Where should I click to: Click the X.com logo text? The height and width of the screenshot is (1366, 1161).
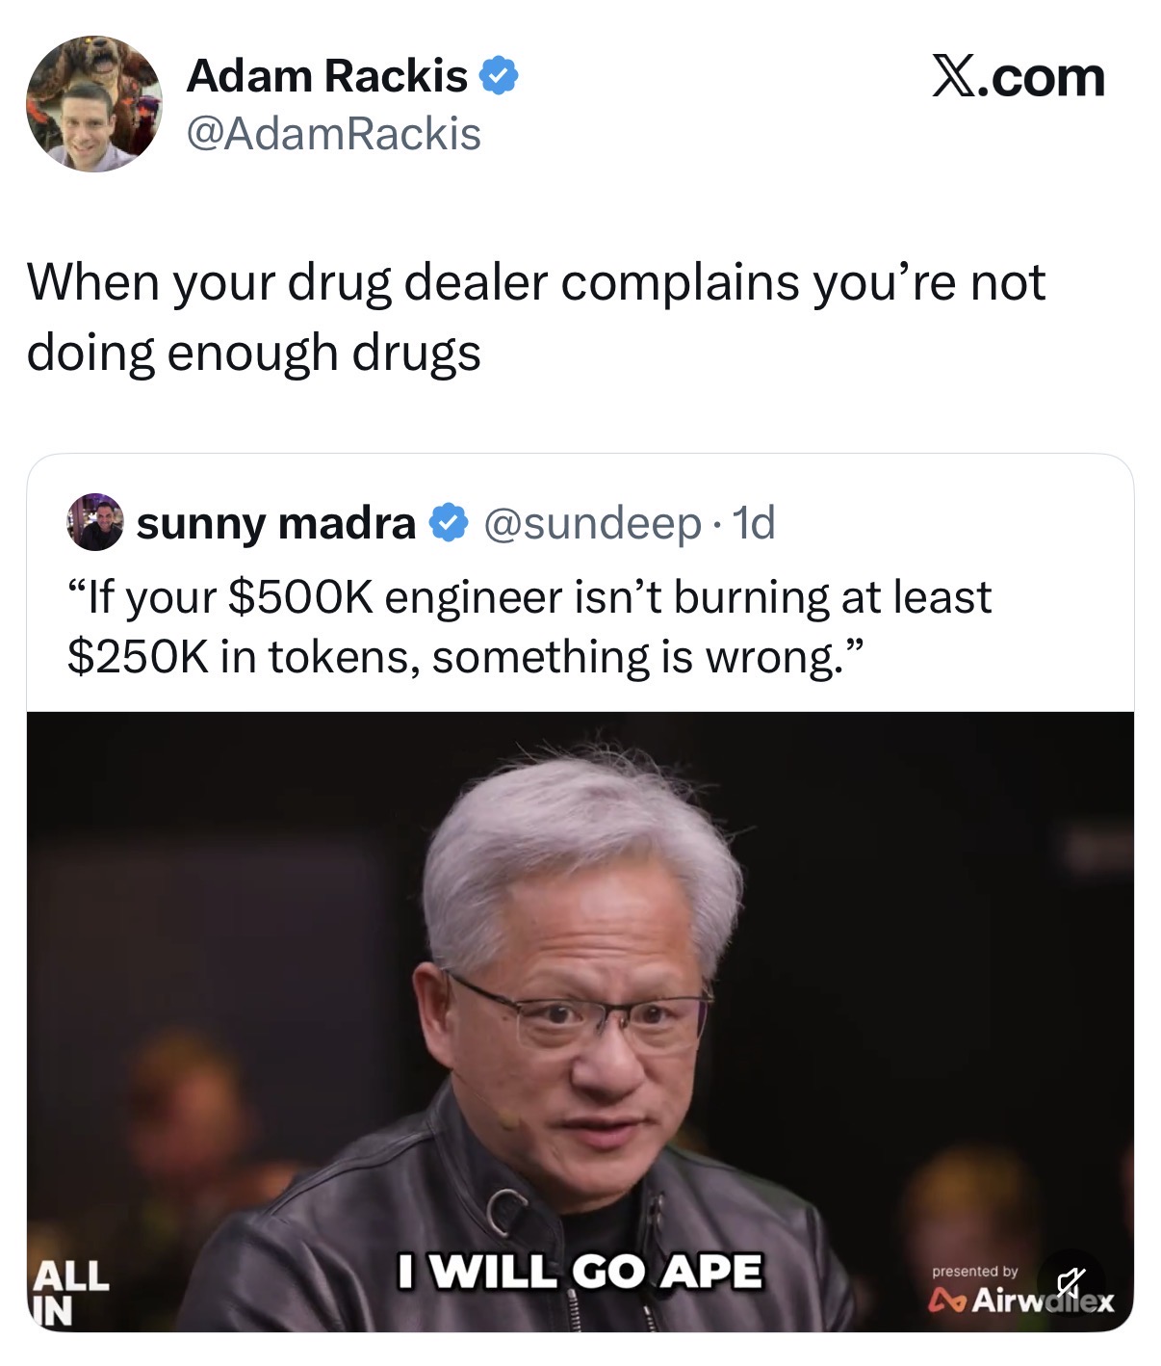tap(1019, 76)
